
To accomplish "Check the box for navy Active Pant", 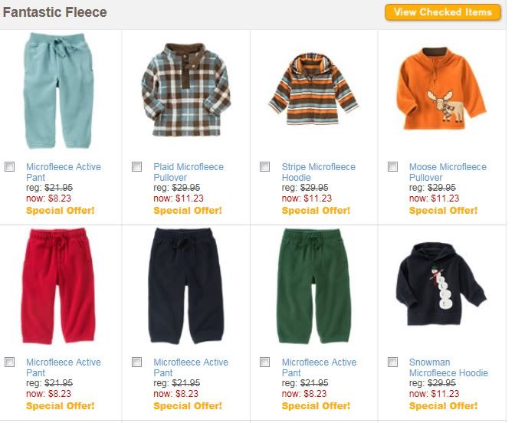I will 137,362.
